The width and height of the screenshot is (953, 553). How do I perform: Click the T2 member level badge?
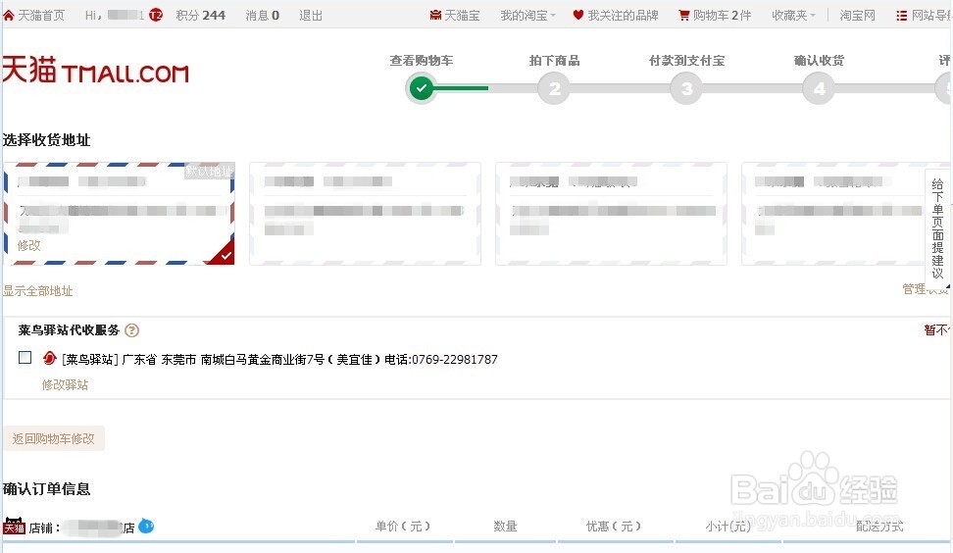pos(156,15)
